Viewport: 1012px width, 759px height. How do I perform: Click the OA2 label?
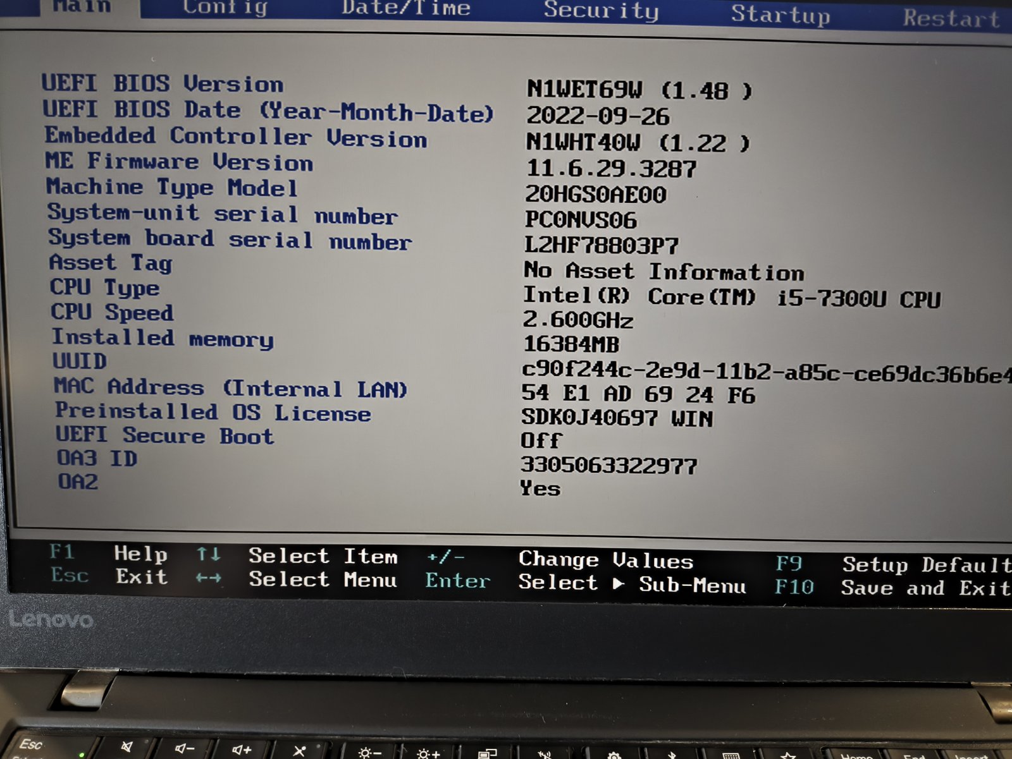78,482
